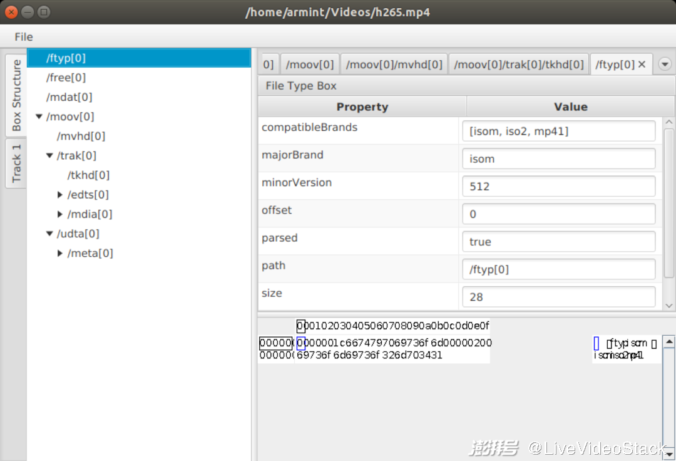
Task: Maximize the h265.mp4 window
Action: (x=44, y=12)
